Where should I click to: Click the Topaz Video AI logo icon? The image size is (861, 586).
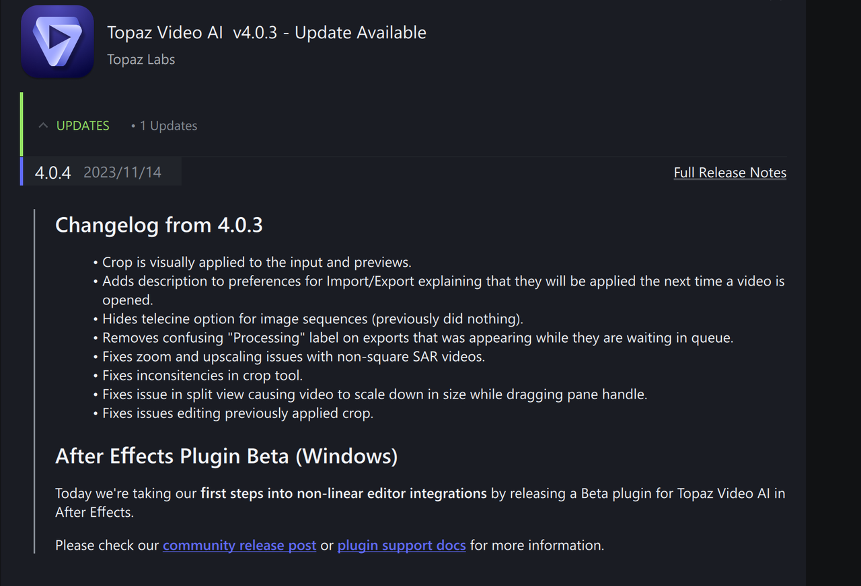point(57,41)
